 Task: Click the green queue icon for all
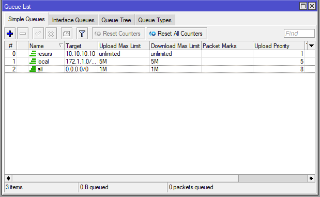(x=33, y=69)
